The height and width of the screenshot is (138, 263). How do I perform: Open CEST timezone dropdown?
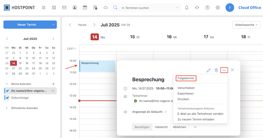click(x=72, y=49)
